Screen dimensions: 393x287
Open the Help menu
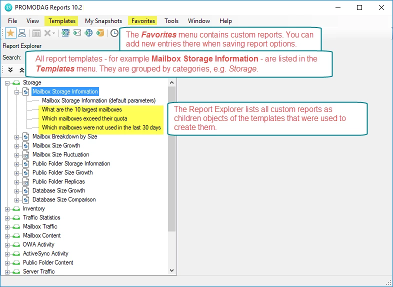[x=225, y=21]
